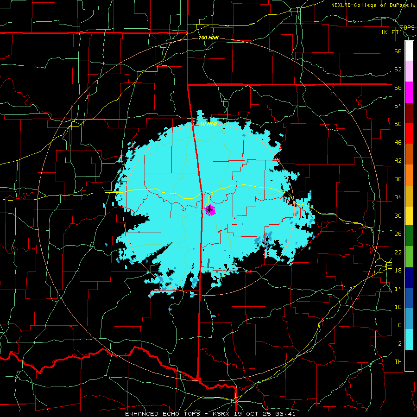
Task: Click the white color swatch near 66
Action: tap(409, 51)
